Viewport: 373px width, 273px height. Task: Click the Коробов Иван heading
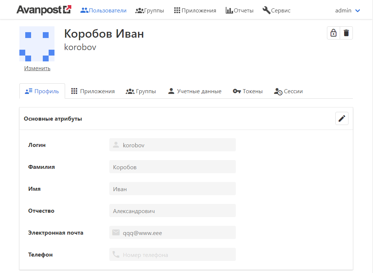pyautogui.click(x=104, y=34)
